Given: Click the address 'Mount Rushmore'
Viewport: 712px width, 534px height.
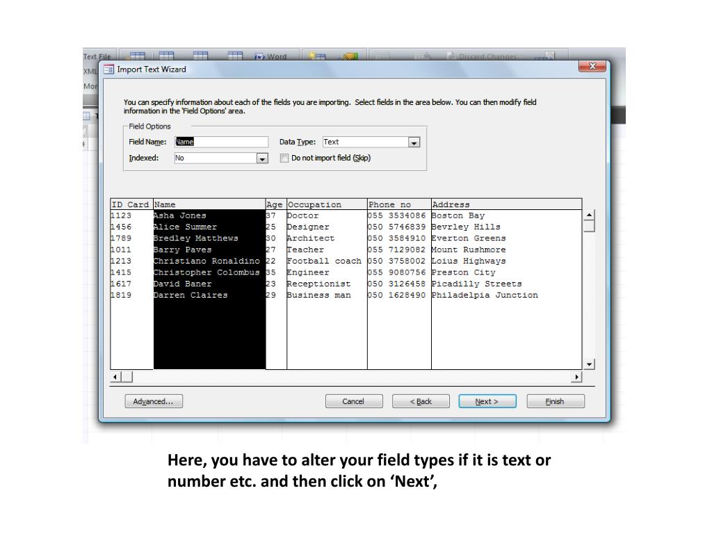Looking at the screenshot, I should (469, 250).
